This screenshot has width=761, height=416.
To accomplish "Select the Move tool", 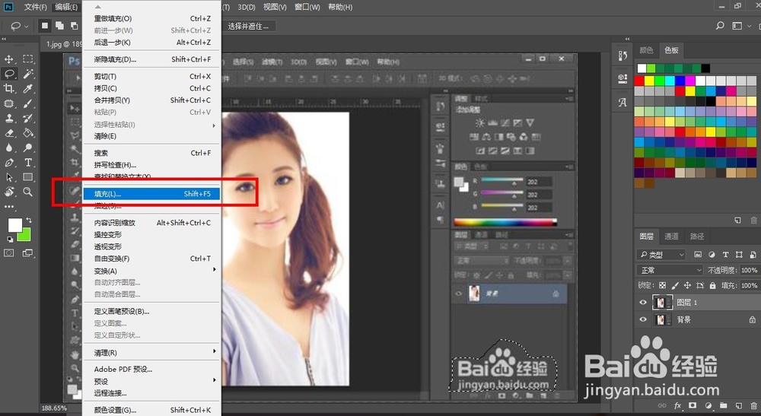I will point(8,59).
